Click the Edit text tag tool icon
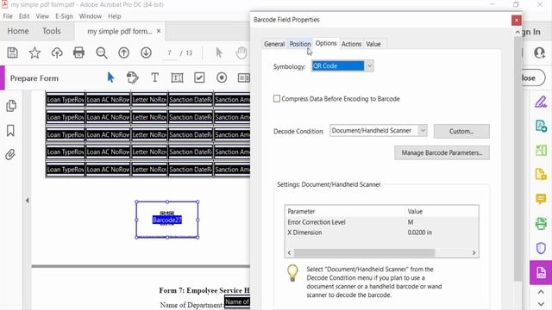This screenshot has height=310, width=552. coord(132,77)
